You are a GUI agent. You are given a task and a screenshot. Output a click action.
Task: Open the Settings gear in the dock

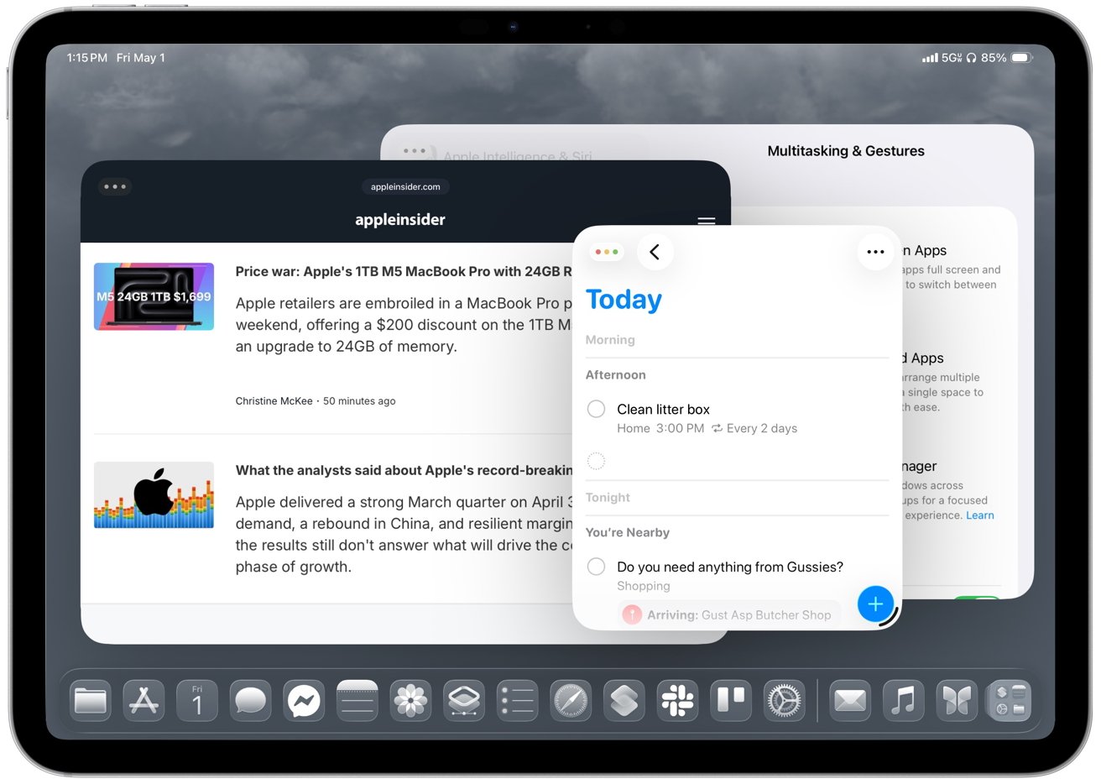[x=785, y=700]
